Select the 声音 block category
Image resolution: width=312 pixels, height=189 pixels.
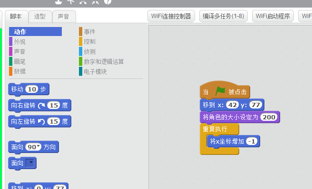coord(18,52)
